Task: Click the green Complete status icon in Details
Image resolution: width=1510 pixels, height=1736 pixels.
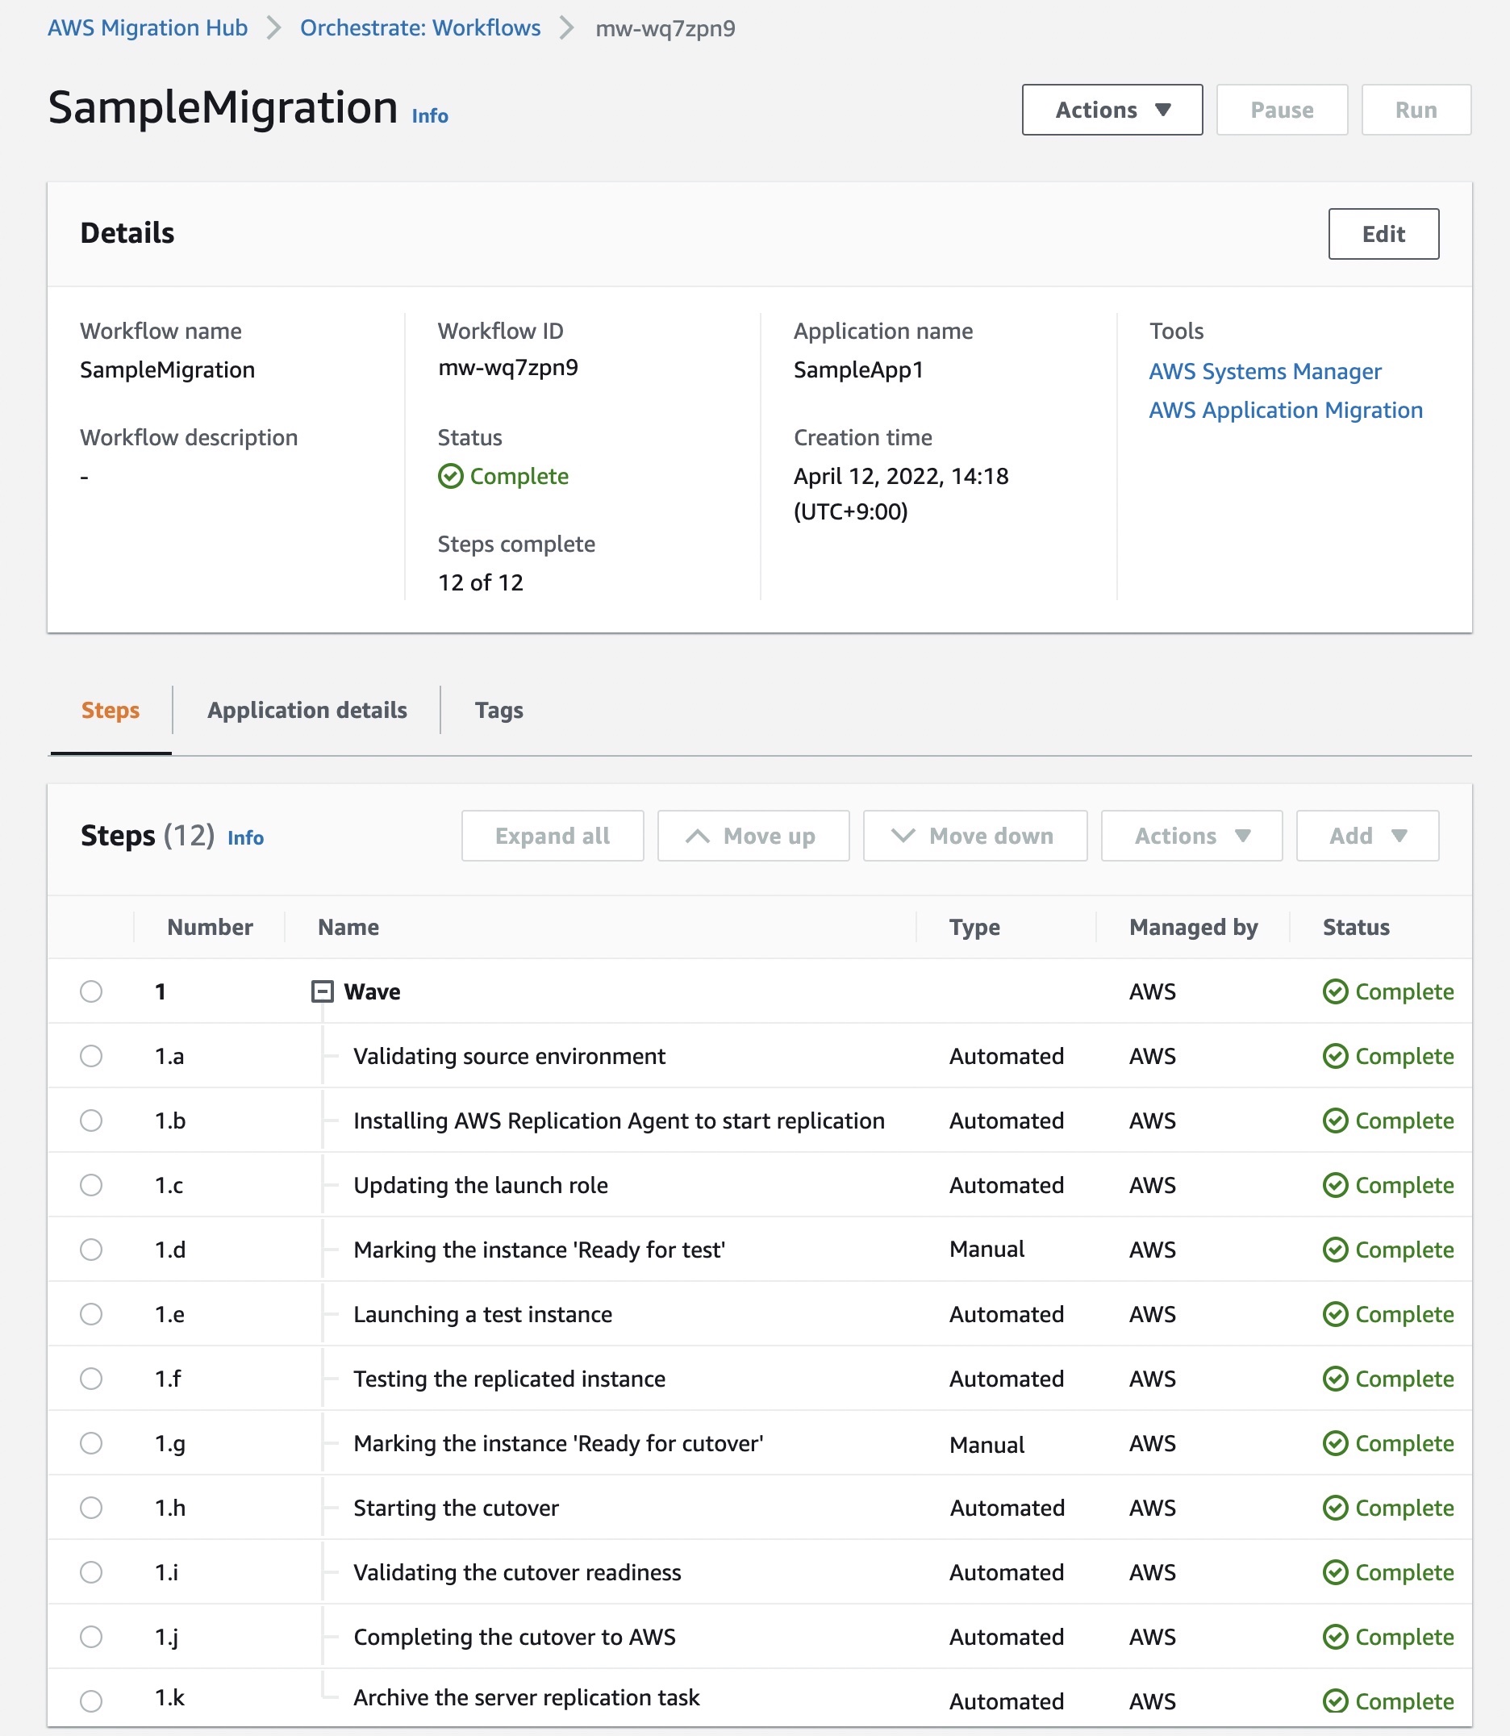Action: pyautogui.click(x=451, y=476)
